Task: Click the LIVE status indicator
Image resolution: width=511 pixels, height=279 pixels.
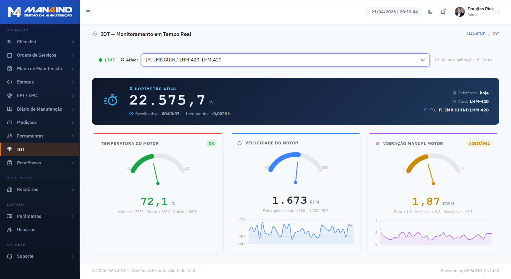Action: 107,60
